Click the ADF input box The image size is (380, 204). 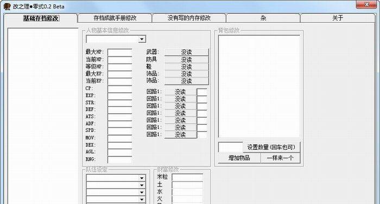tap(120, 124)
